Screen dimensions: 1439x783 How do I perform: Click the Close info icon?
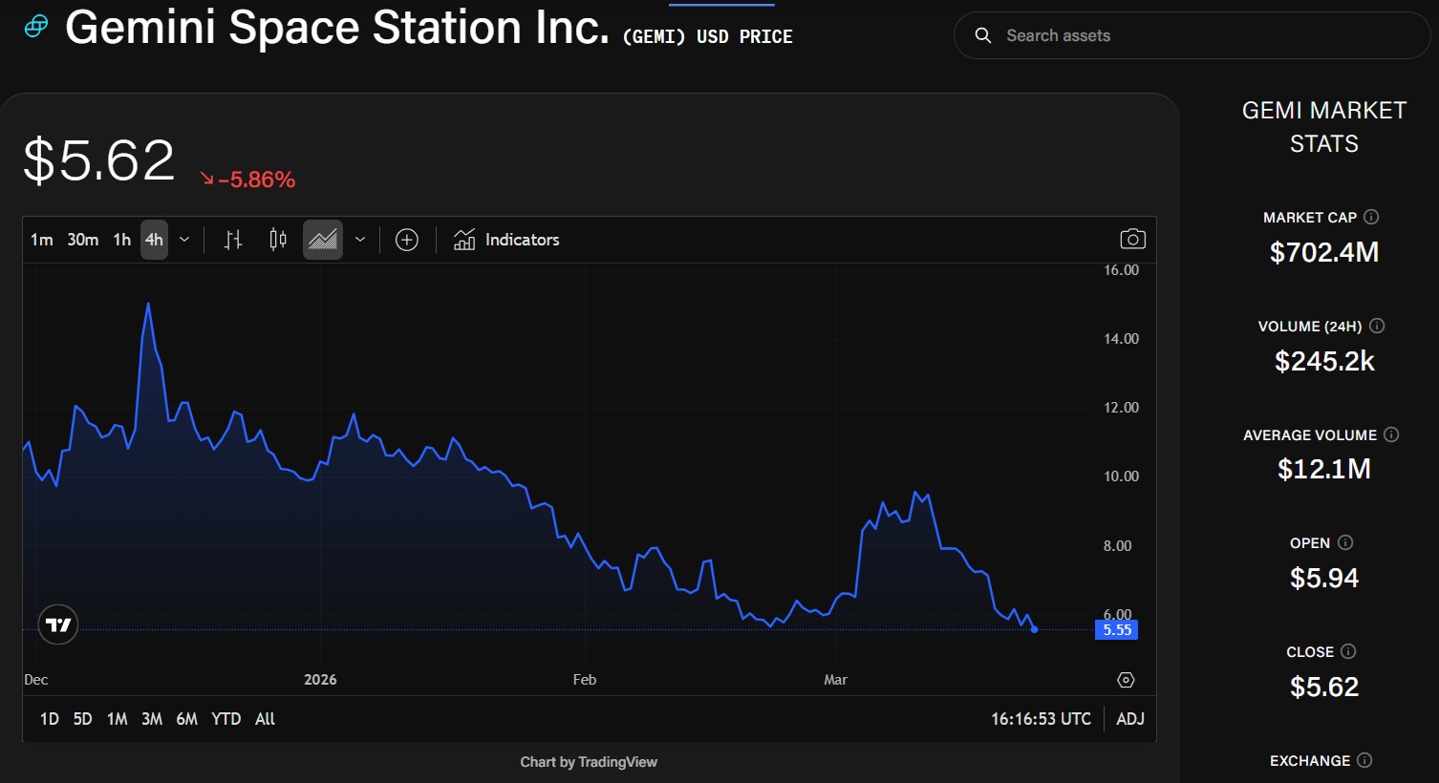1348,651
